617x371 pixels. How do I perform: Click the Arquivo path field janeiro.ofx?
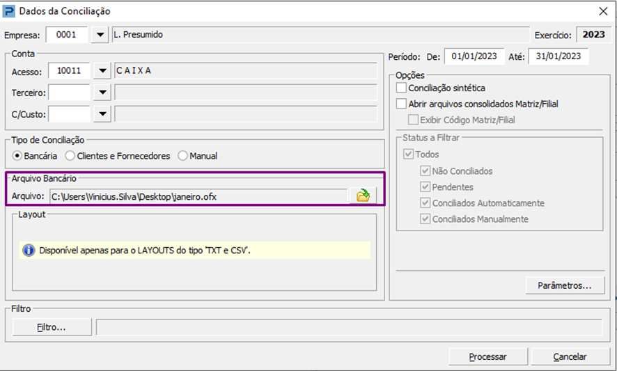pyautogui.click(x=198, y=196)
